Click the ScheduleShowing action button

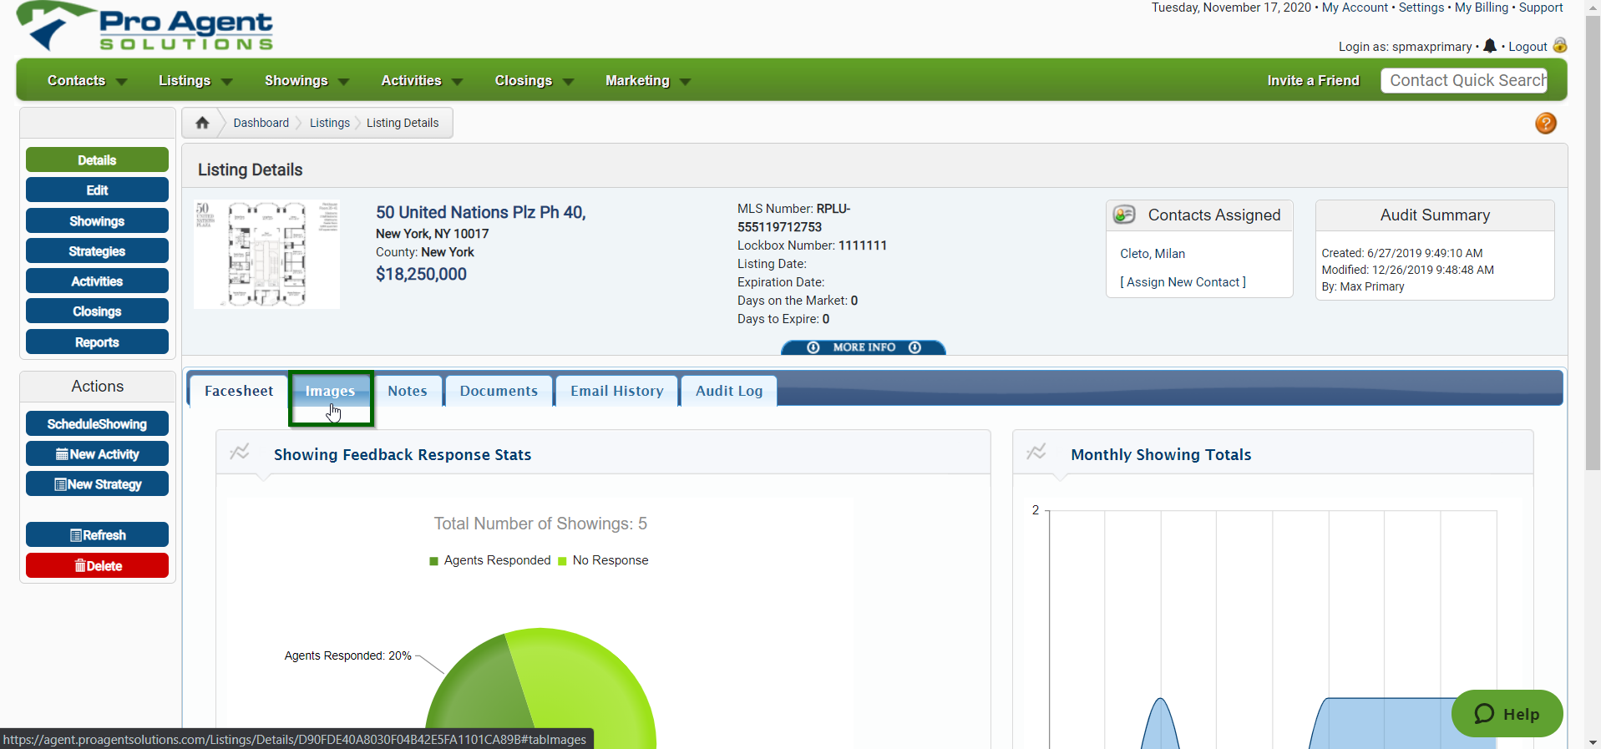click(97, 423)
